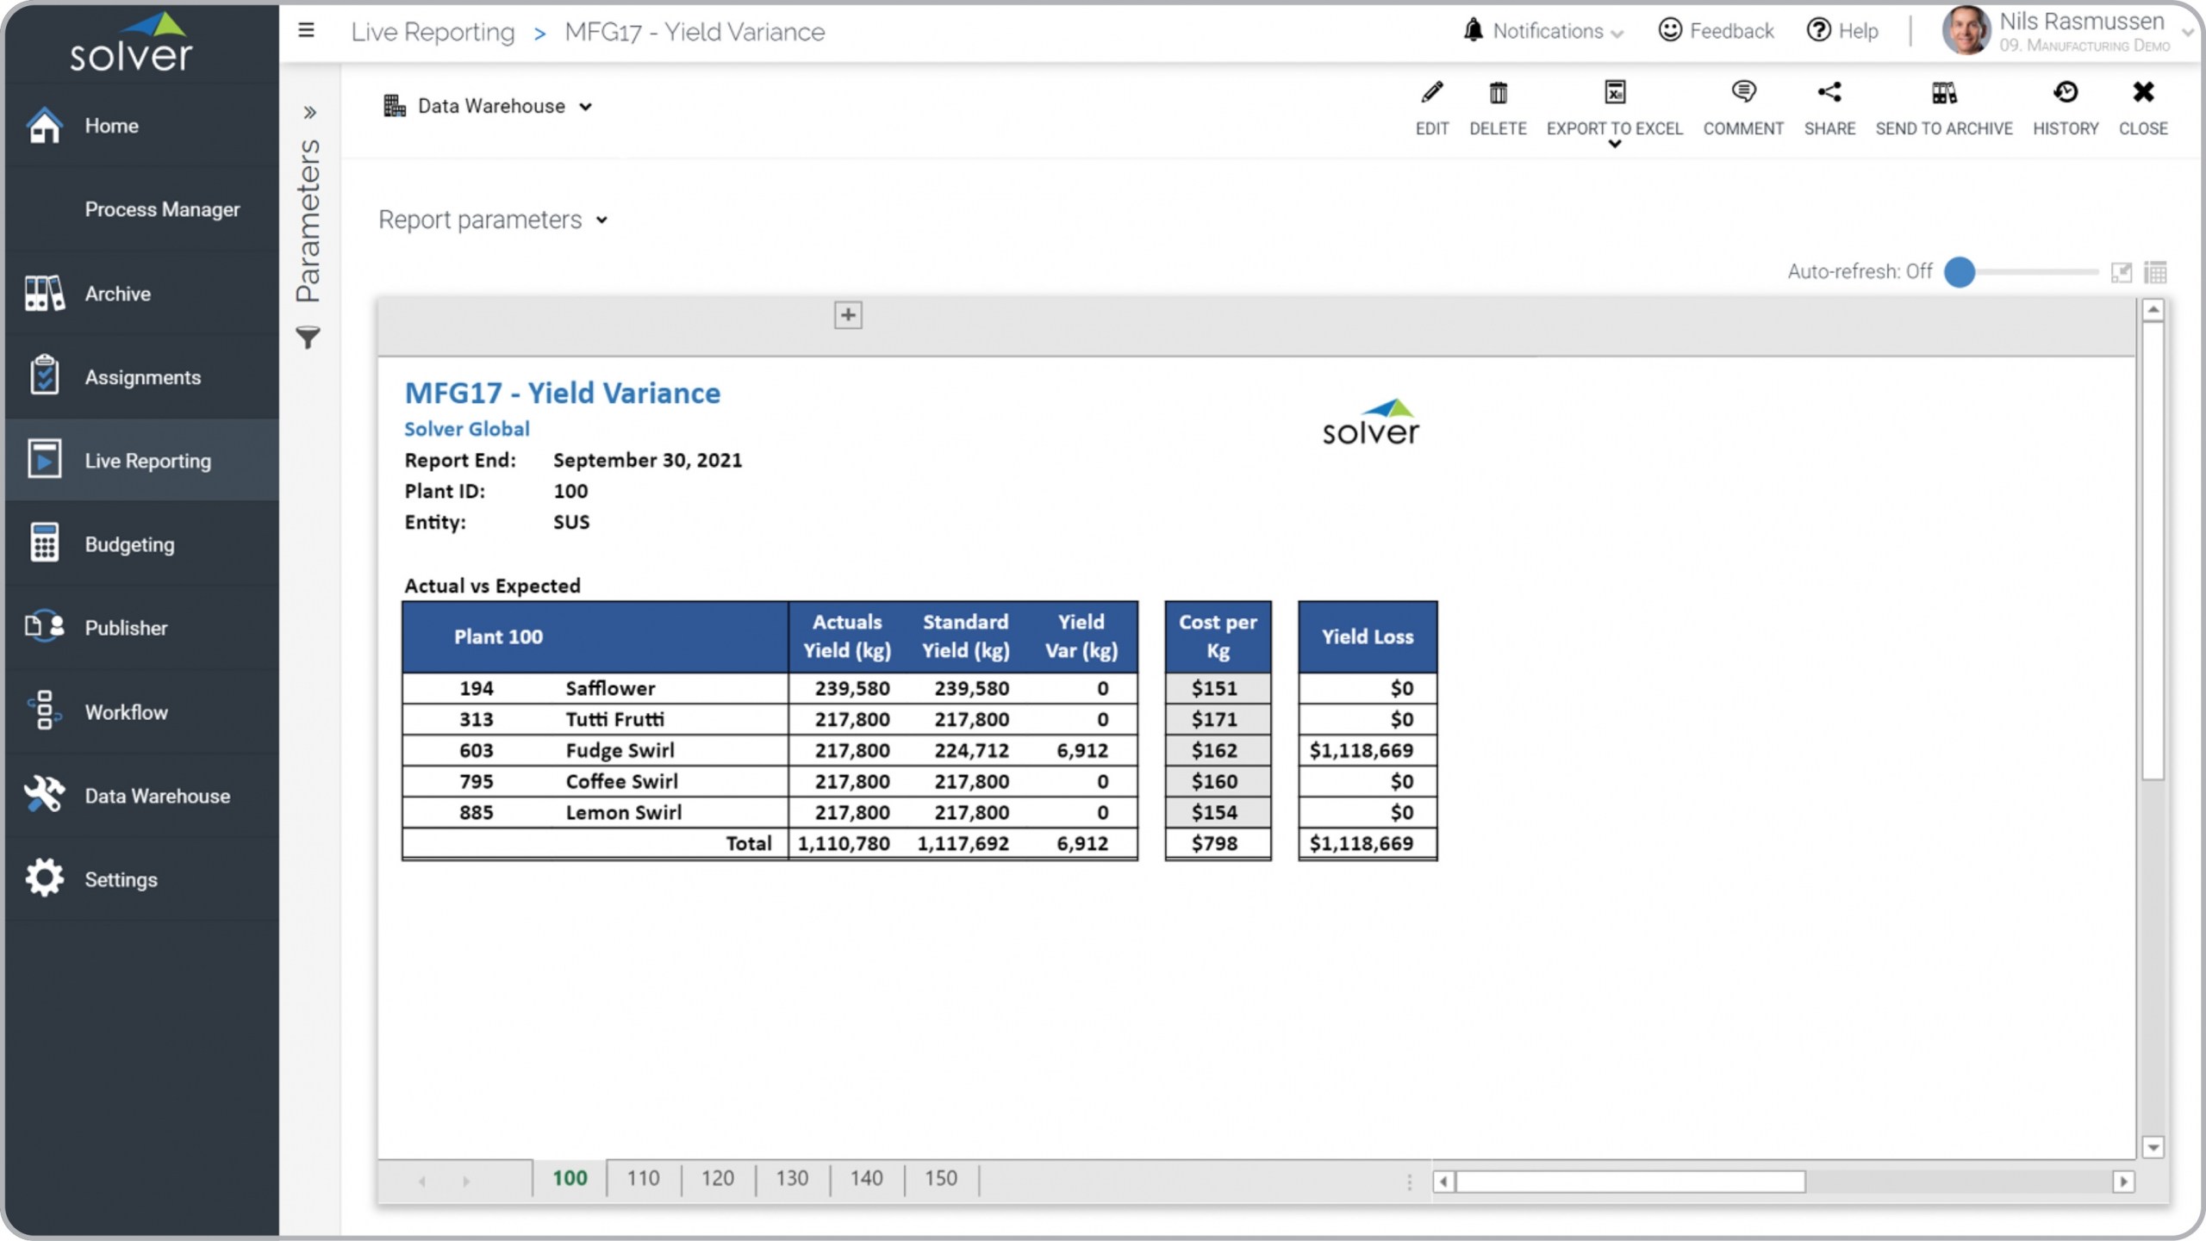Viewport: 2206px width, 1241px height.
Task: Click the Live Reporting breadcrumb link
Action: tap(433, 32)
